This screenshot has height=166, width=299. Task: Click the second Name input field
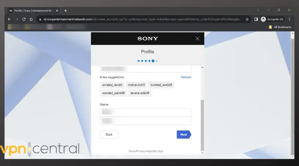146,121
